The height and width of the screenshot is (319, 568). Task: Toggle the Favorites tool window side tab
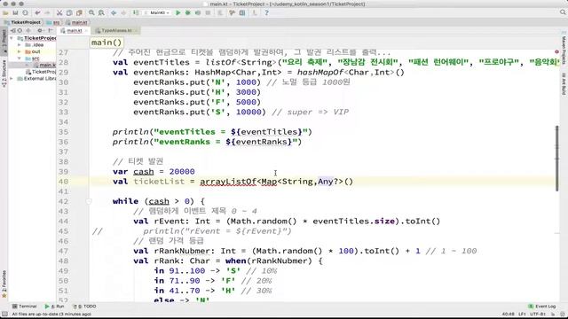(4, 284)
